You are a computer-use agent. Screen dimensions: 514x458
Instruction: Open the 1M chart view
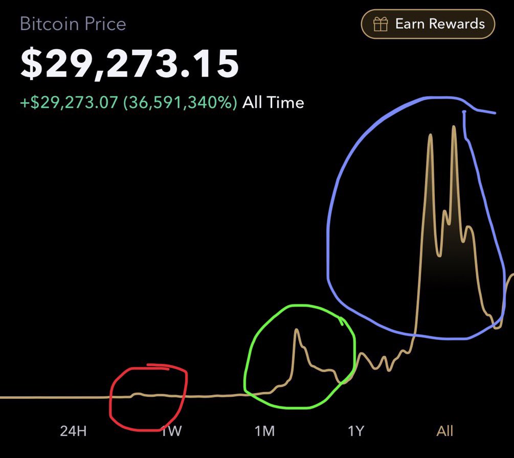[265, 431]
